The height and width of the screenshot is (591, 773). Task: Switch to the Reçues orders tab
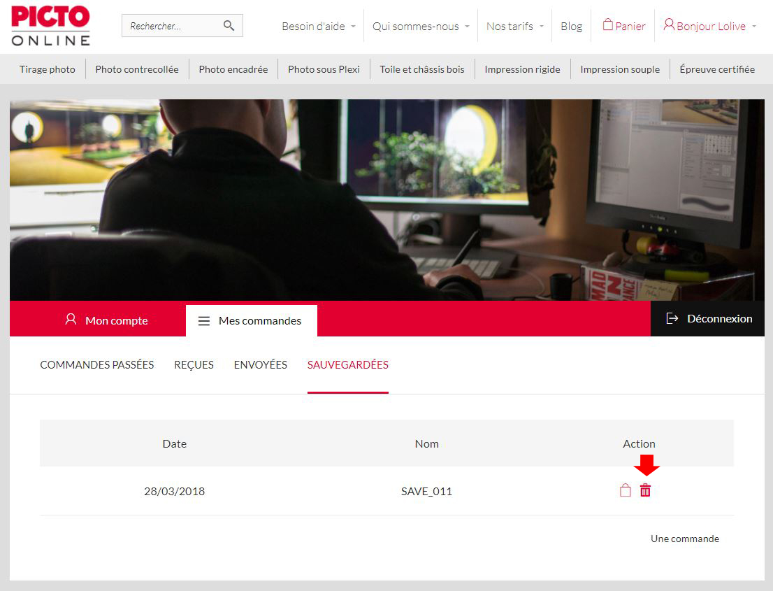point(194,364)
